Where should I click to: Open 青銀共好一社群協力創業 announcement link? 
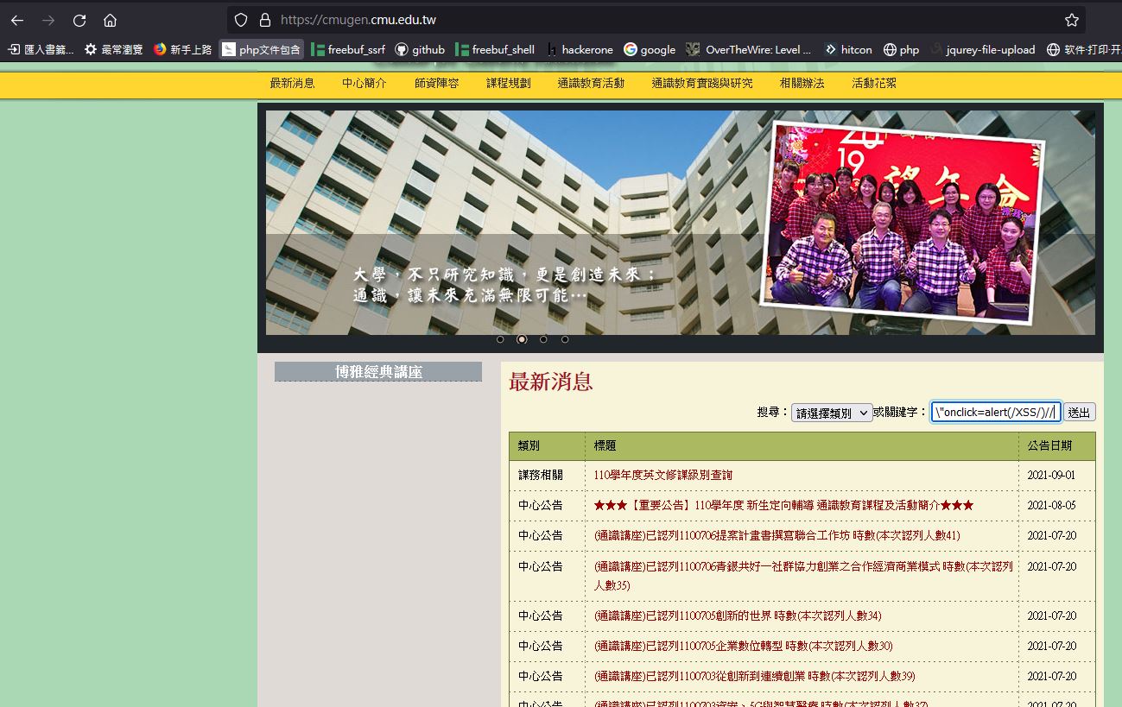pos(803,576)
